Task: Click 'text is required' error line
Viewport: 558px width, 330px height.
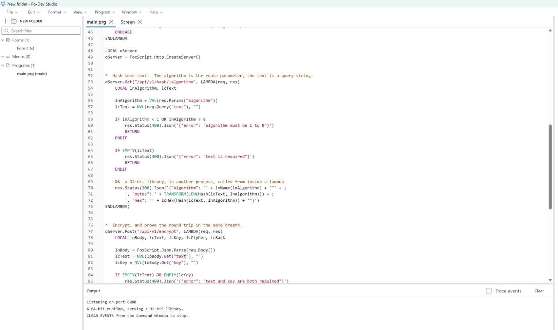Action: [x=189, y=157]
